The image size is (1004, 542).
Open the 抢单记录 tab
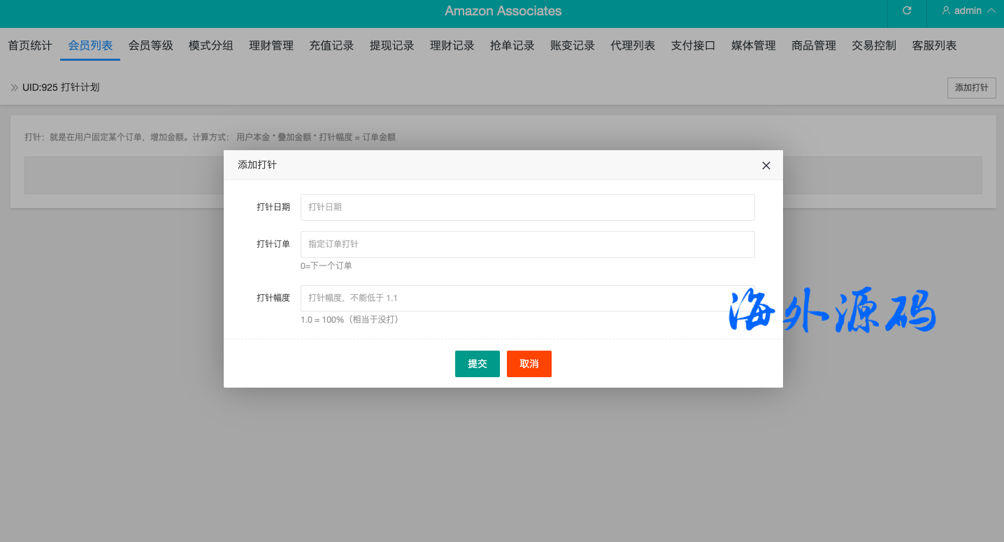pos(512,46)
